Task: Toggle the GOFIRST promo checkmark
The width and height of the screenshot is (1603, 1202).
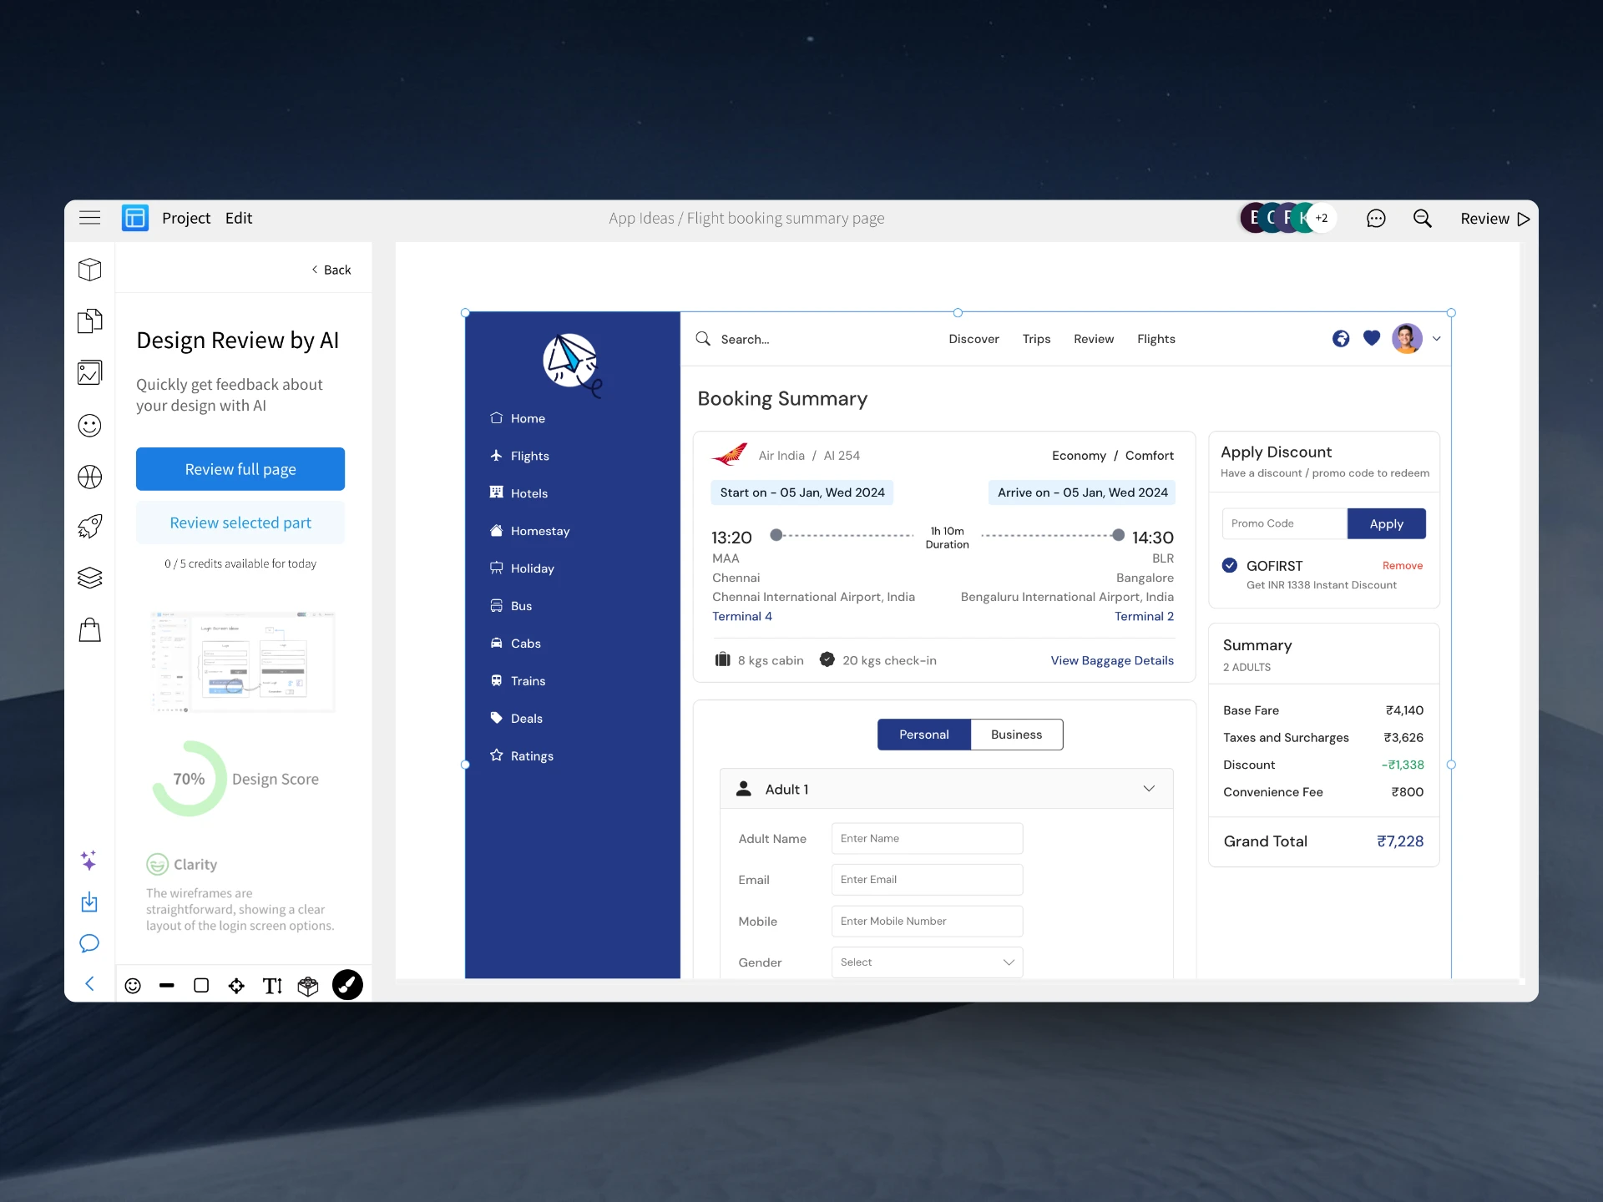Action: pyautogui.click(x=1230, y=565)
